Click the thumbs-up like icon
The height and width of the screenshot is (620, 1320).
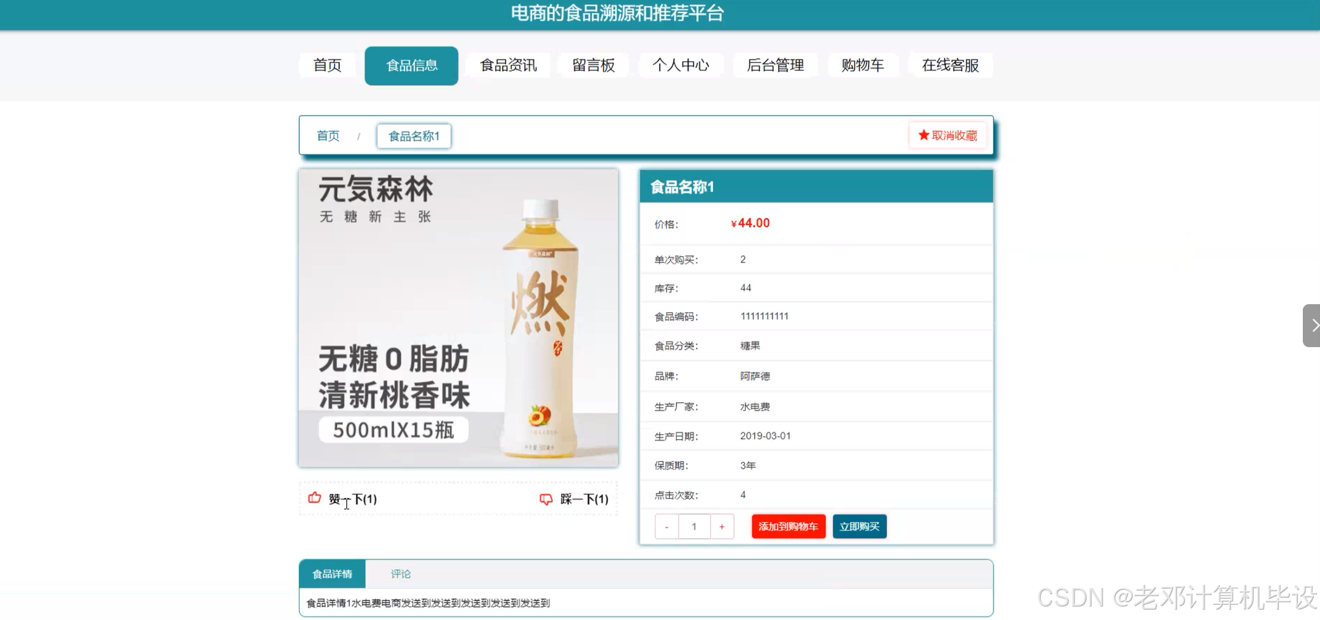314,498
